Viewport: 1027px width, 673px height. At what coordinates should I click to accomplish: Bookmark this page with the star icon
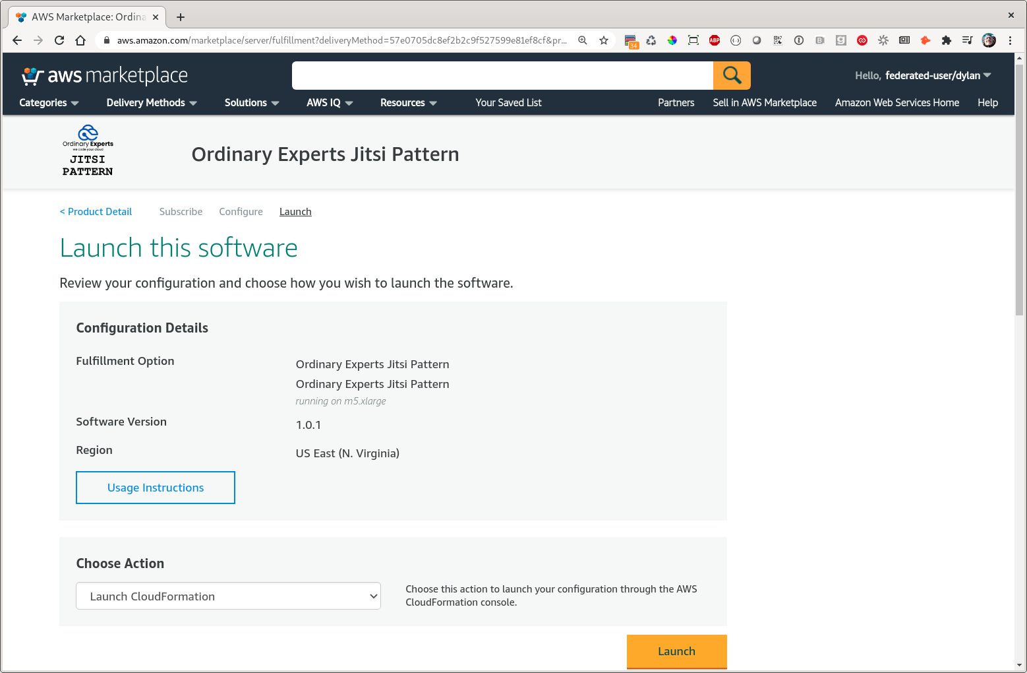point(603,40)
